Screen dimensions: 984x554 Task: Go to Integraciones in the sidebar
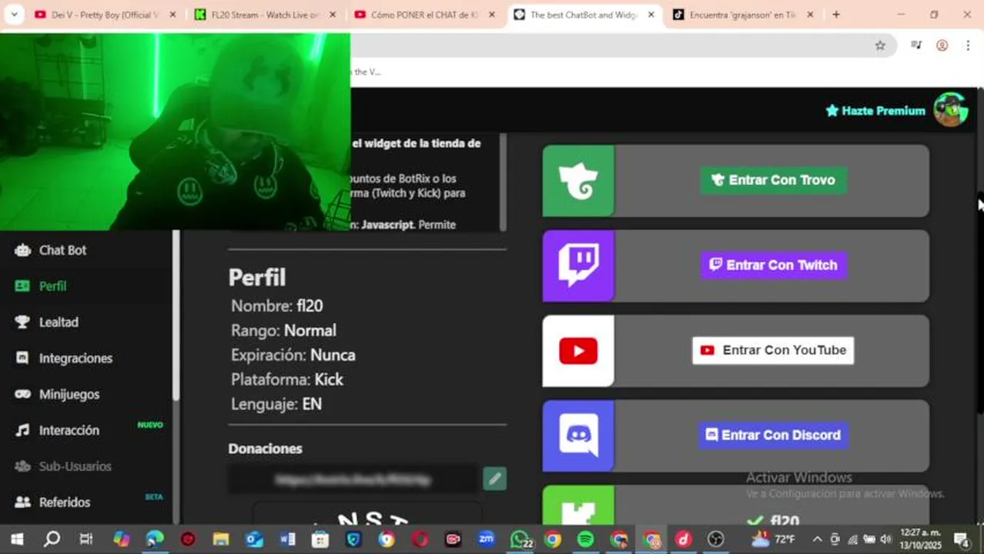[x=75, y=359]
